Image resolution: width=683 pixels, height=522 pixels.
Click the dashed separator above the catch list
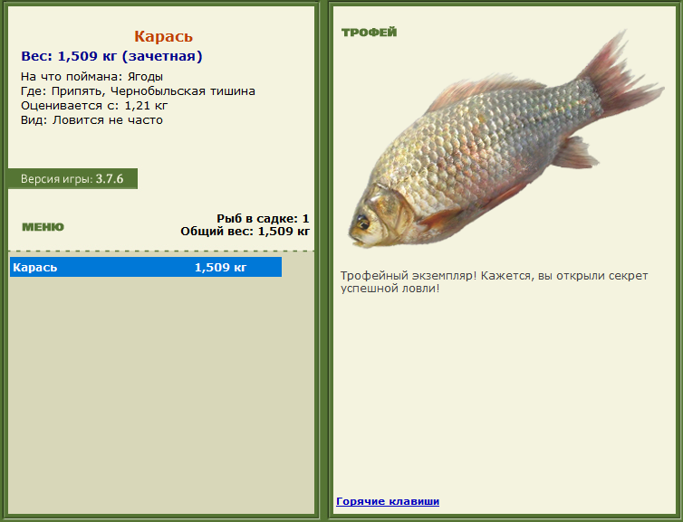point(161,251)
